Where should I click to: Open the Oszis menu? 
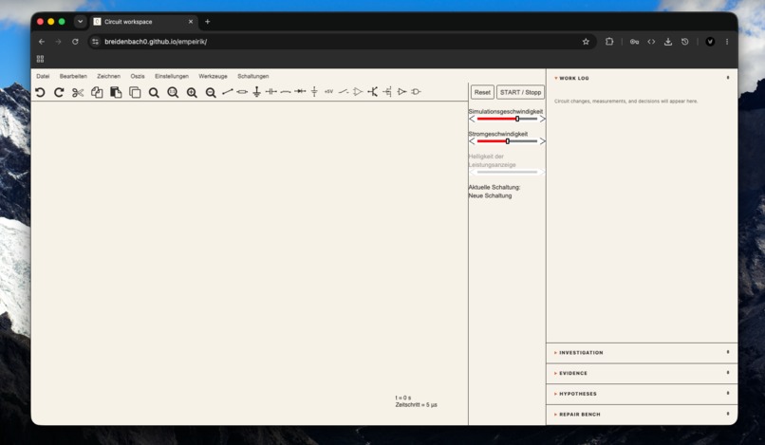(138, 77)
